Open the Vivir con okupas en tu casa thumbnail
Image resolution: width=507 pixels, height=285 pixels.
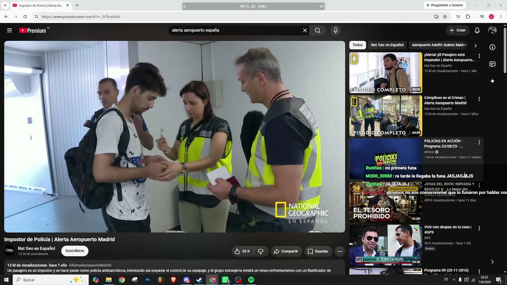coord(386,245)
